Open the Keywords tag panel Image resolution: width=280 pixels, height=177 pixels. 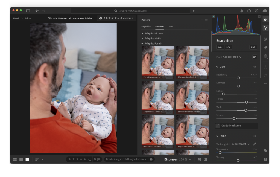pos(266,151)
